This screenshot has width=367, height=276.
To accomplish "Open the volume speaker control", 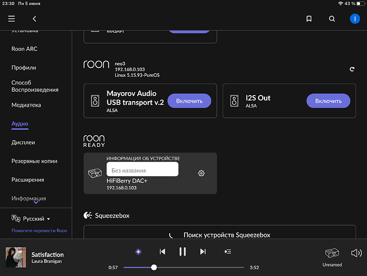I will coord(356,253).
